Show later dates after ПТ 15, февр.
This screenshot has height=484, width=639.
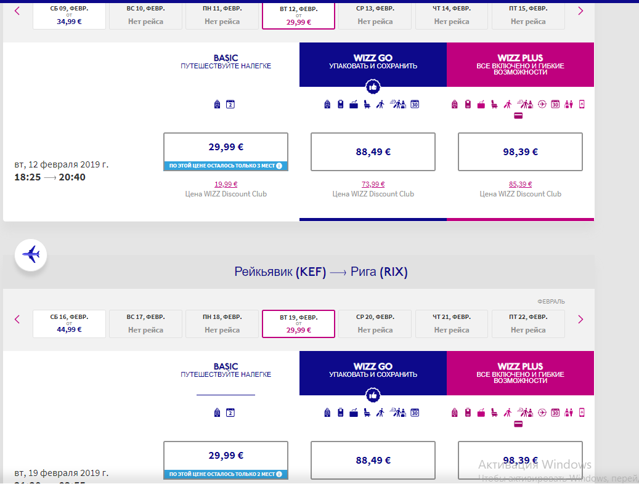click(580, 11)
